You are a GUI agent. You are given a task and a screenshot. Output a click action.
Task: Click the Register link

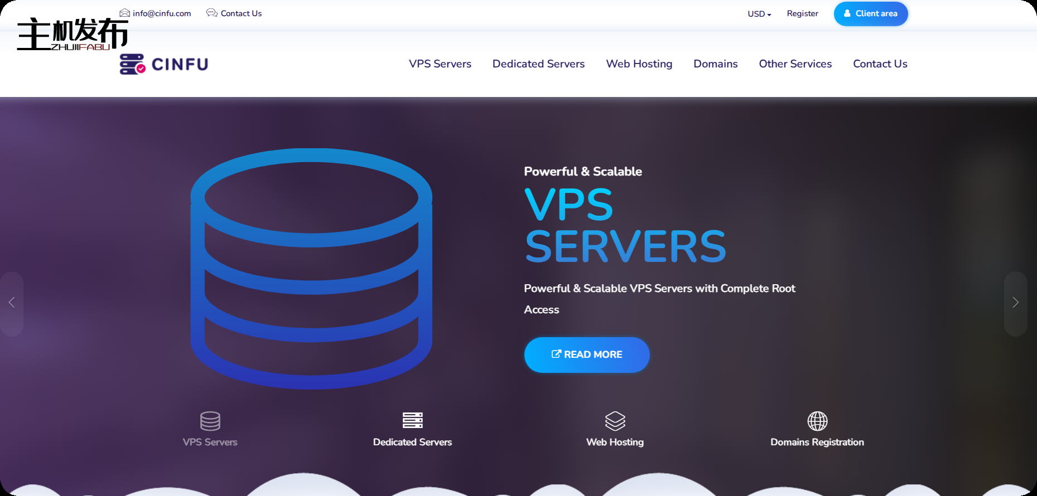802,14
